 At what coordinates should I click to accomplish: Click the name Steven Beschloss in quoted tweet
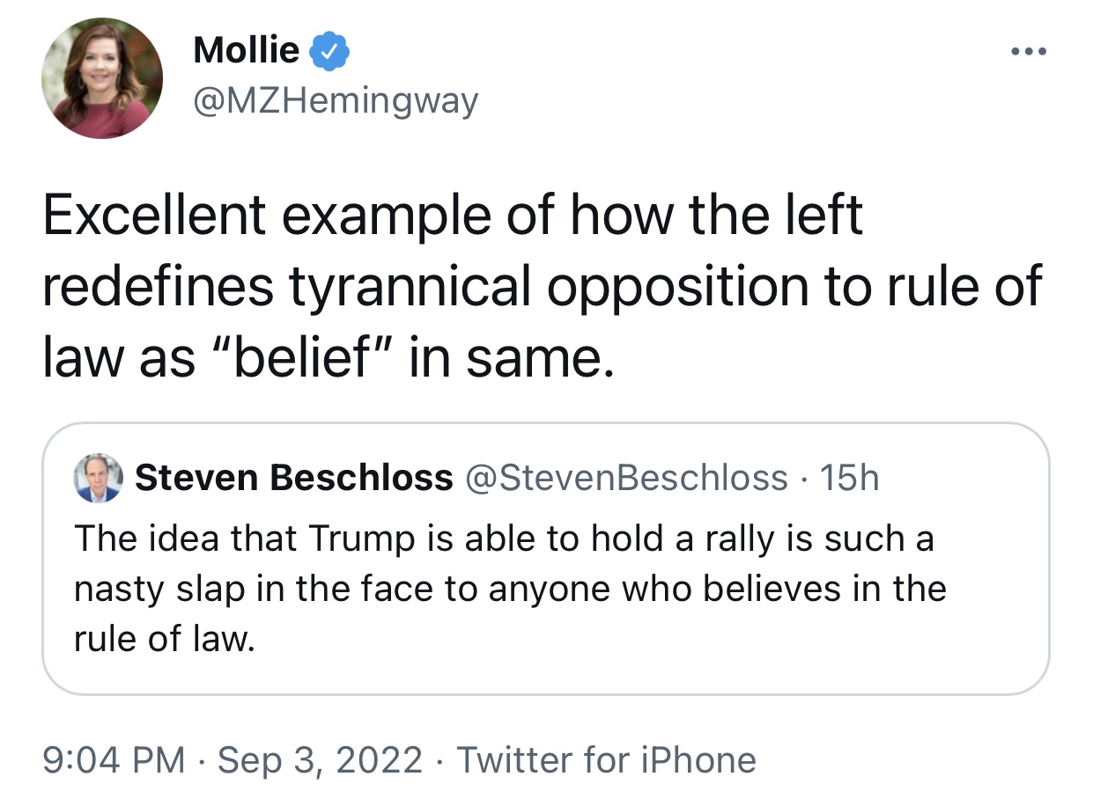[293, 478]
